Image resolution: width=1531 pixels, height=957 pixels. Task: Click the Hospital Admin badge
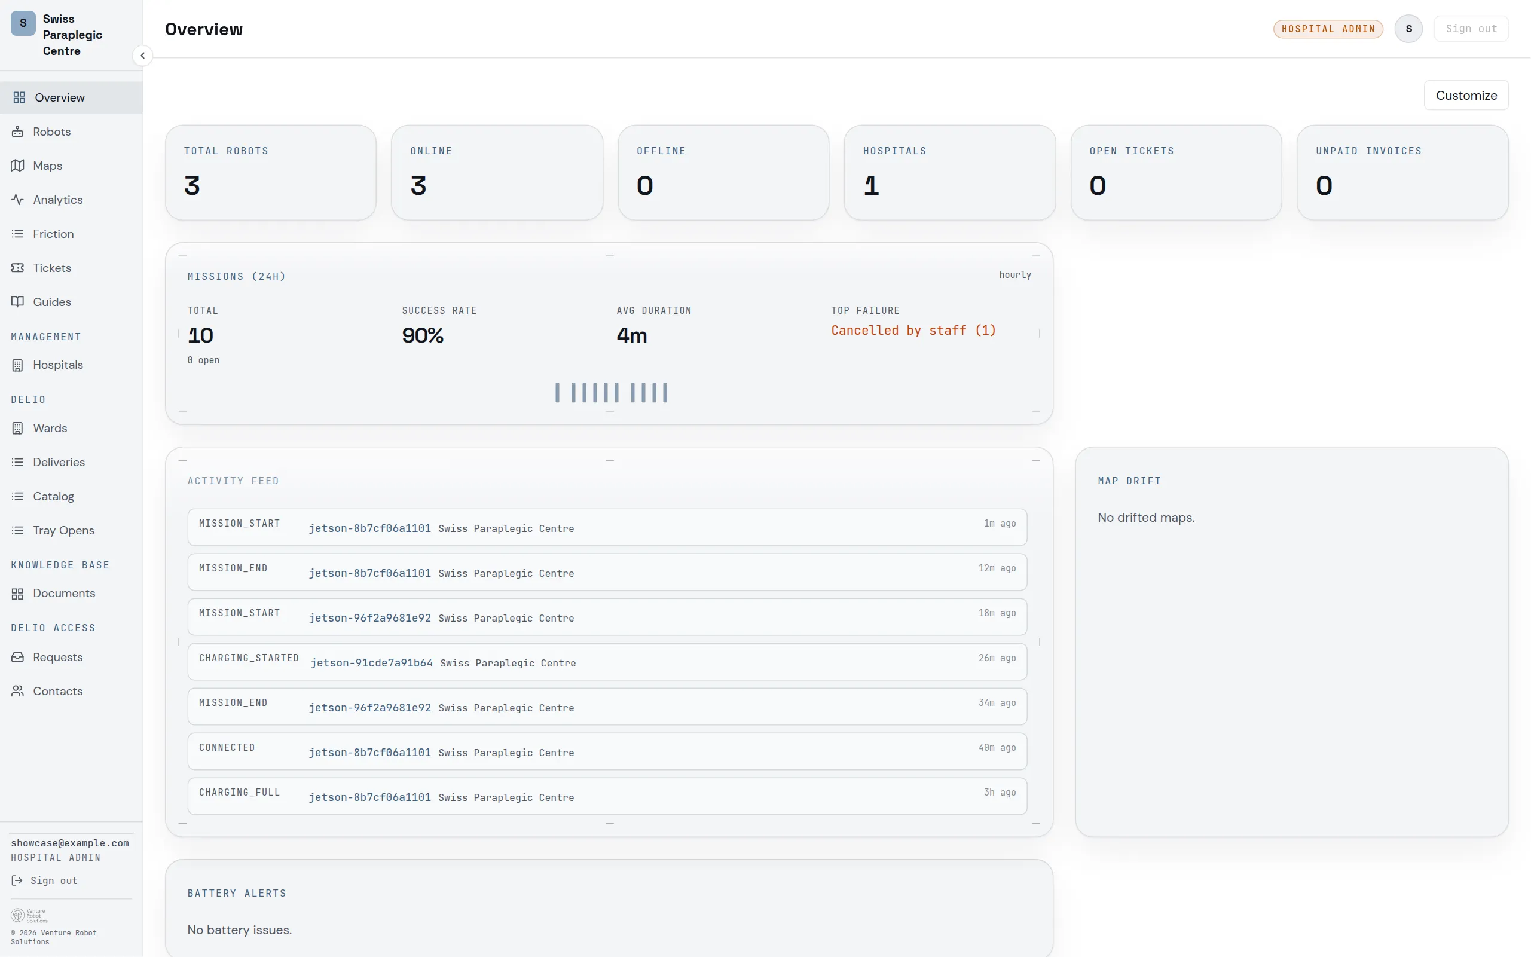[x=1328, y=29]
